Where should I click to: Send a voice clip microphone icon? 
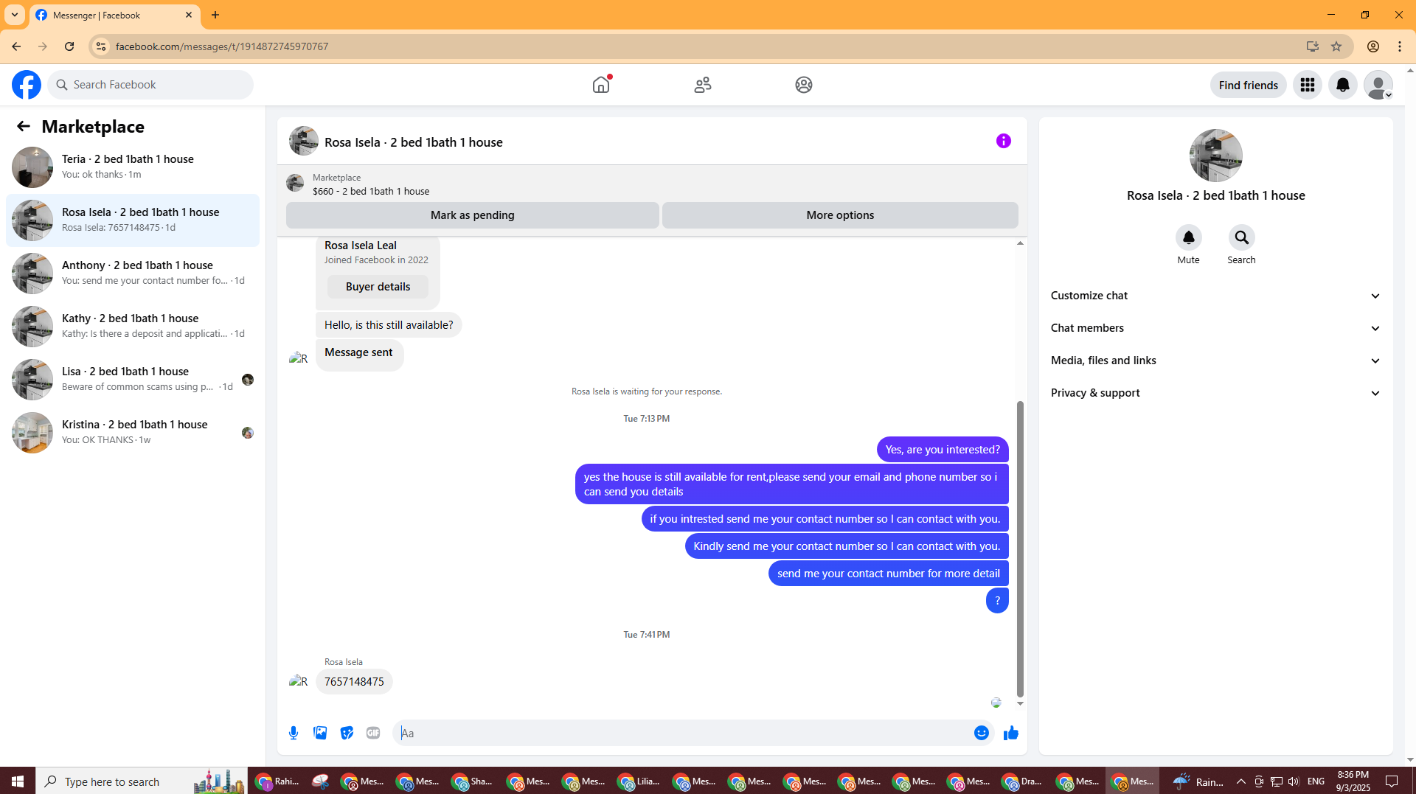(294, 733)
